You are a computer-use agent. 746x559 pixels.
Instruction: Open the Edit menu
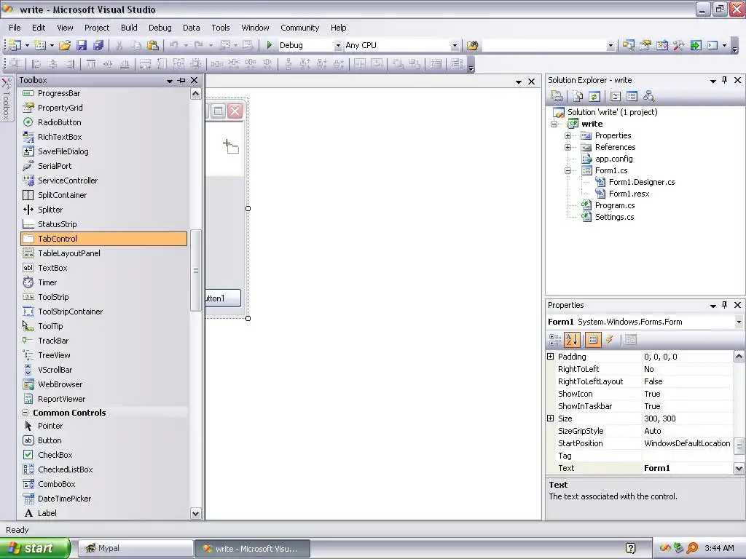point(39,28)
